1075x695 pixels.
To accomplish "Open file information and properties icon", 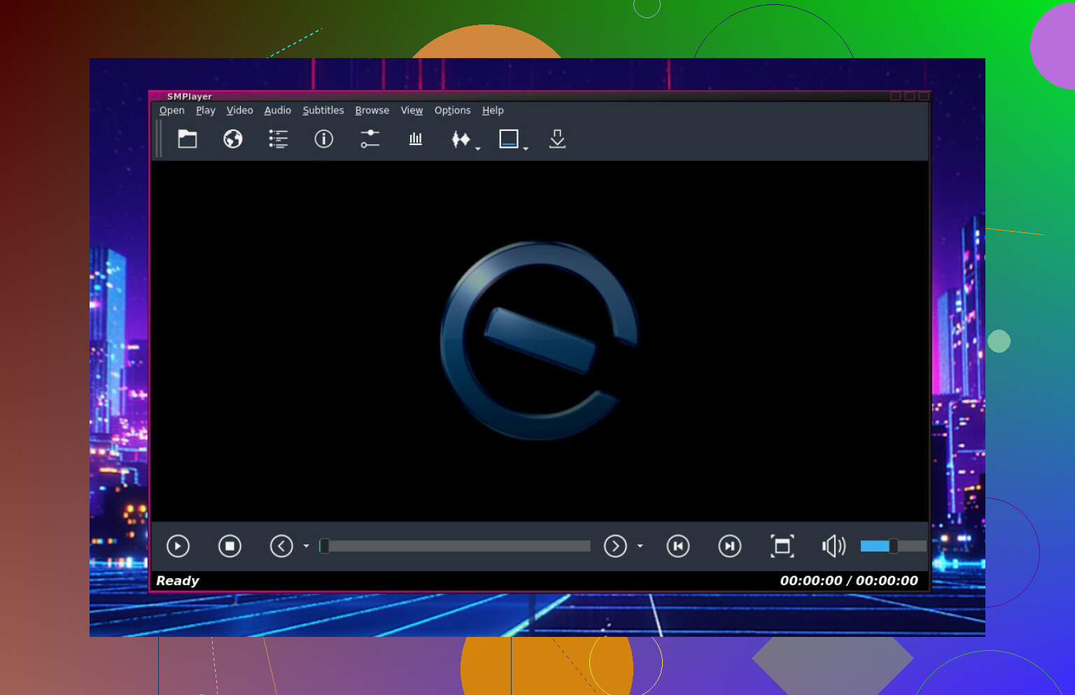I will pos(323,139).
